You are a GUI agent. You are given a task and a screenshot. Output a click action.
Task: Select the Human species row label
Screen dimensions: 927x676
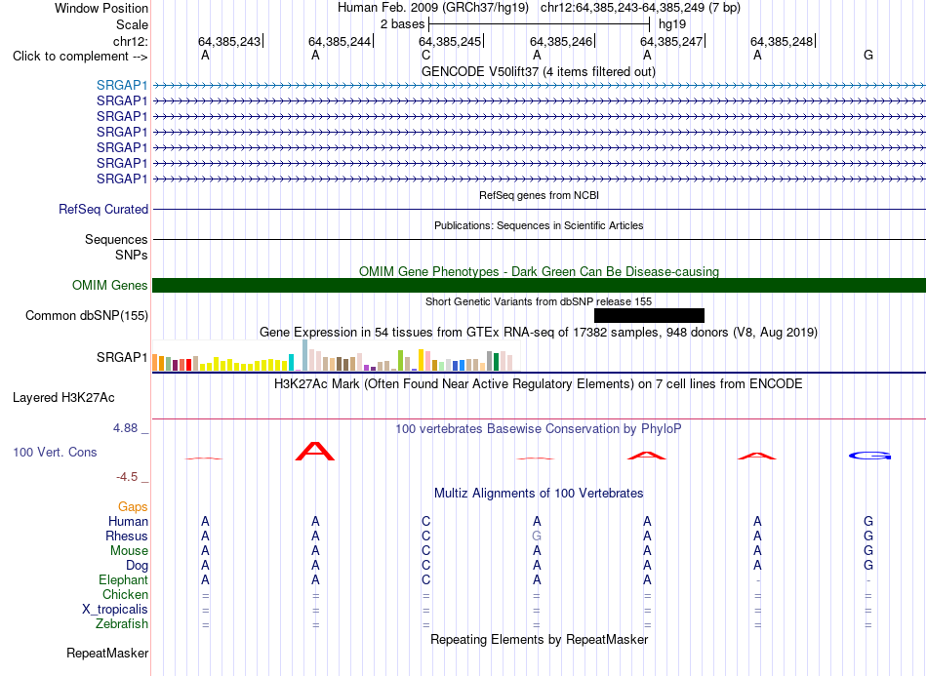point(128,521)
